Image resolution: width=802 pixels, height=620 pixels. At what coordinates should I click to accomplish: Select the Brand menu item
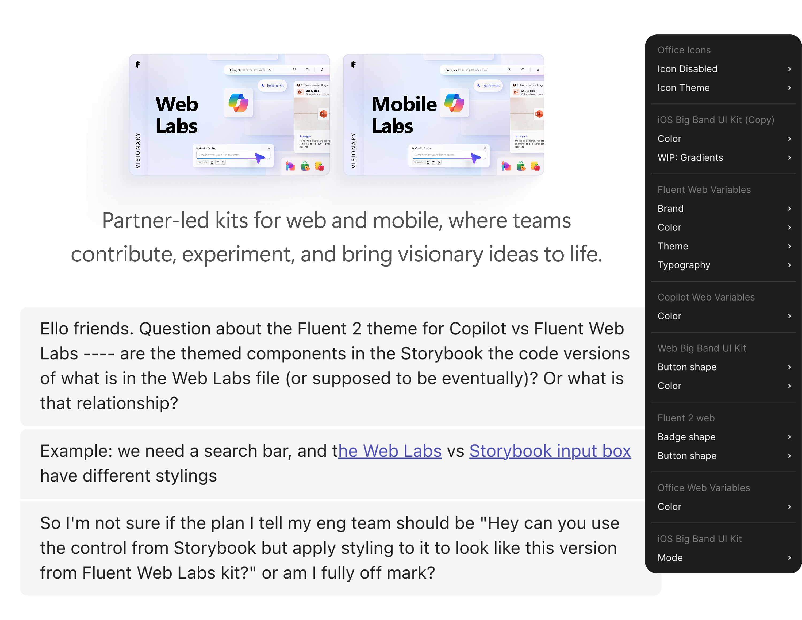(x=723, y=209)
